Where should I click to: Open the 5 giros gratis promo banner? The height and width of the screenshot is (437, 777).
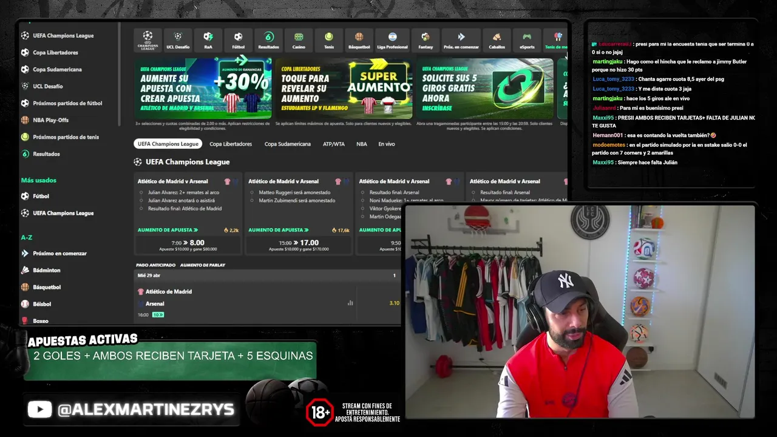pyautogui.click(x=485, y=89)
